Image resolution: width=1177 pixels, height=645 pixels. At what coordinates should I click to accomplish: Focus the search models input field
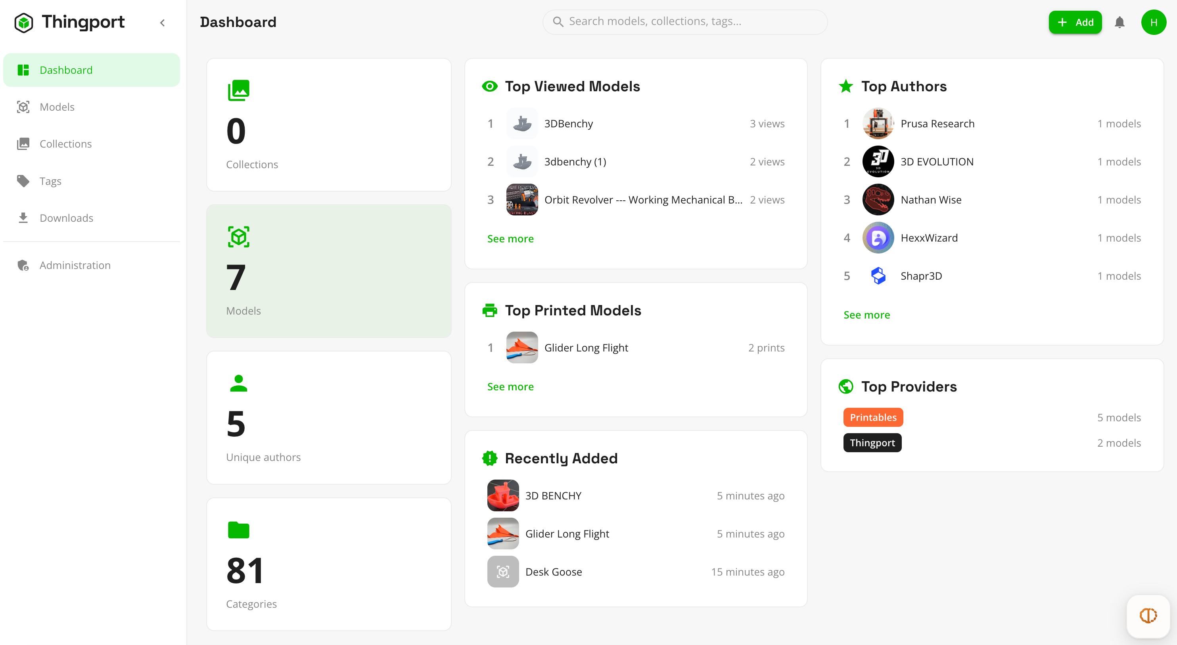(x=684, y=21)
